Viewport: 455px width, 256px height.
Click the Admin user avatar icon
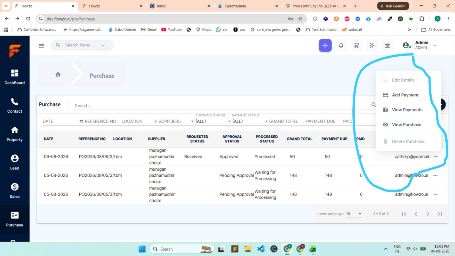point(406,46)
